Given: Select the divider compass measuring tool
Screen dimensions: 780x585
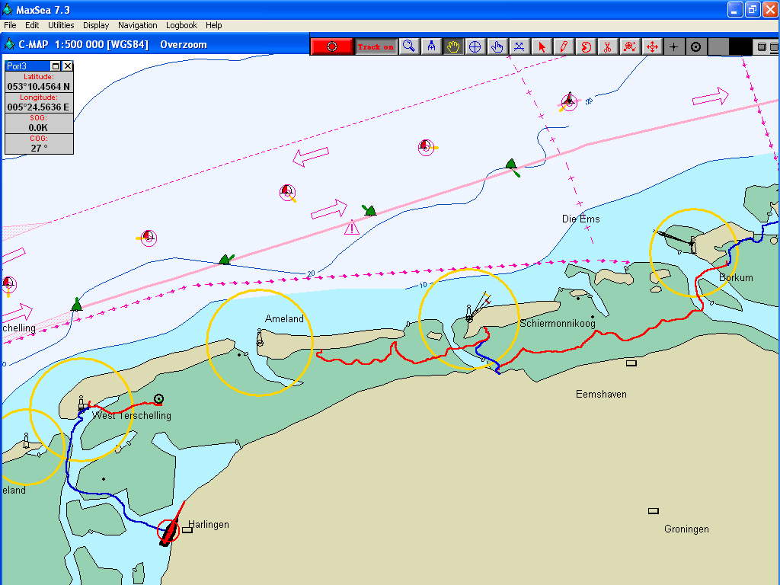Looking at the screenshot, I should 431,46.
